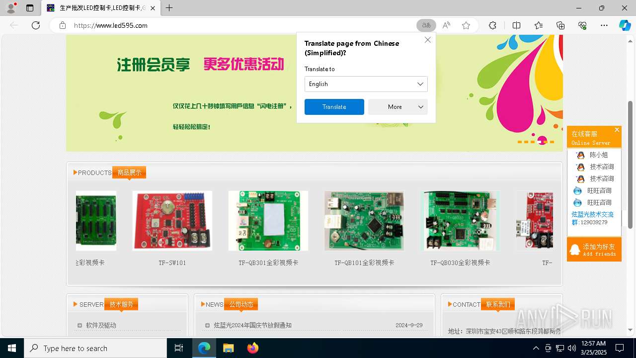Click TF-QB101全彩视频卡 product name

tap(364, 263)
